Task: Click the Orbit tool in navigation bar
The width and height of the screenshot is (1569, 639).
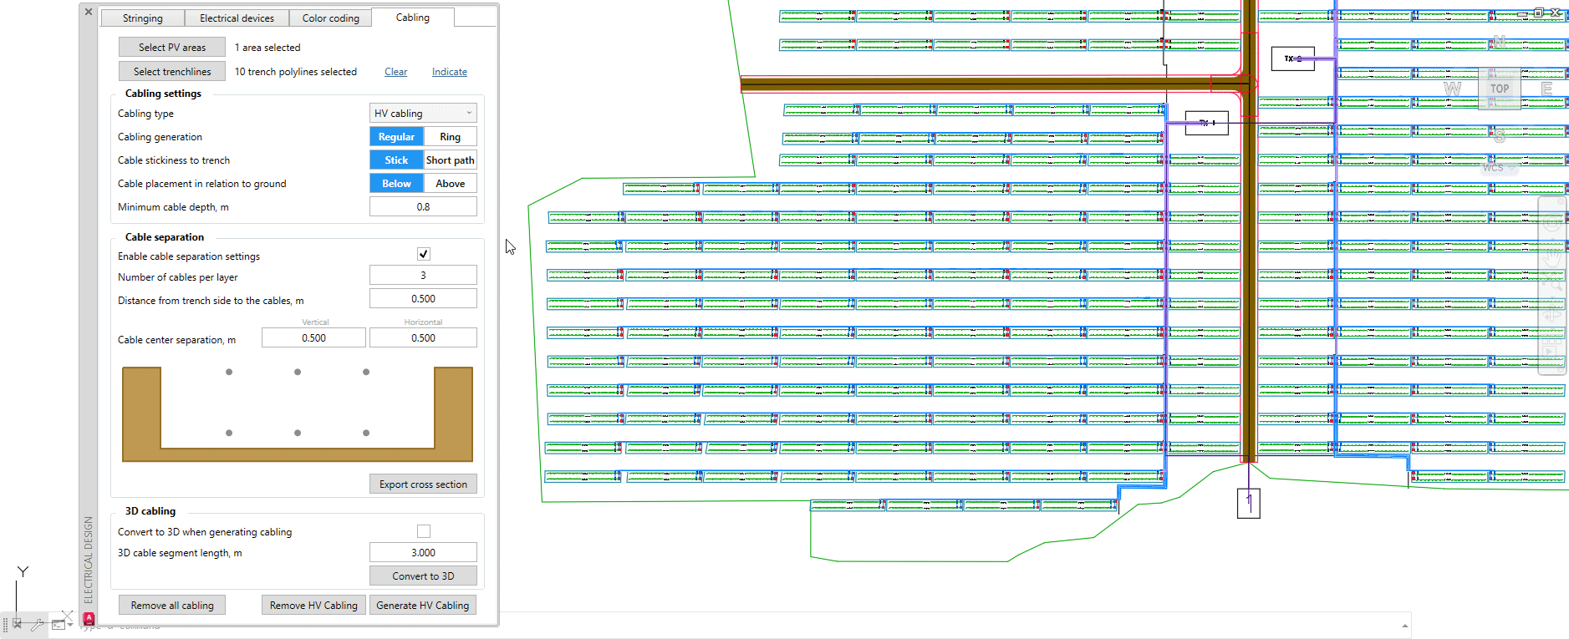Action: click(1552, 315)
